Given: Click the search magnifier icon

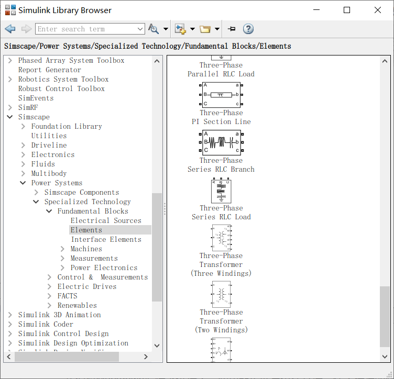Looking at the screenshot, I should 154,29.
